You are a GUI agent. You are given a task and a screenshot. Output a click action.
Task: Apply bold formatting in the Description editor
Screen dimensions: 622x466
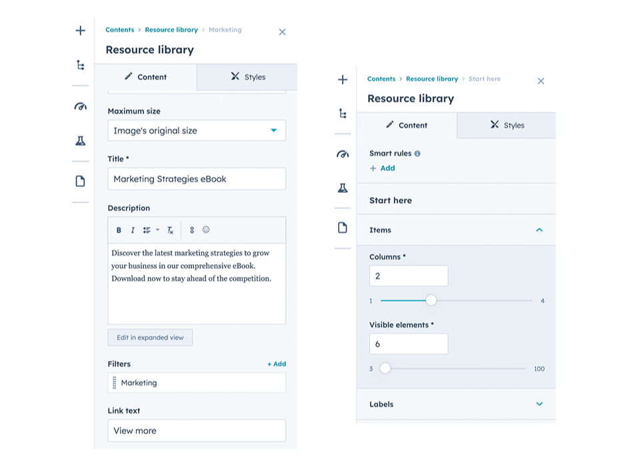(118, 230)
